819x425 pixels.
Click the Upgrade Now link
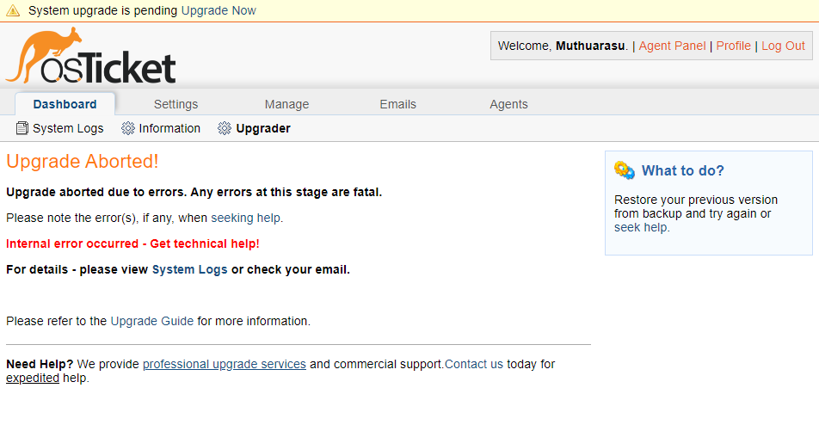219,11
